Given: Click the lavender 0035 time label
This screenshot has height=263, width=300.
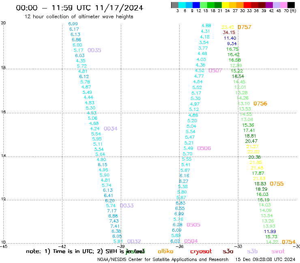Looking at the screenshot, I should 94,50.
